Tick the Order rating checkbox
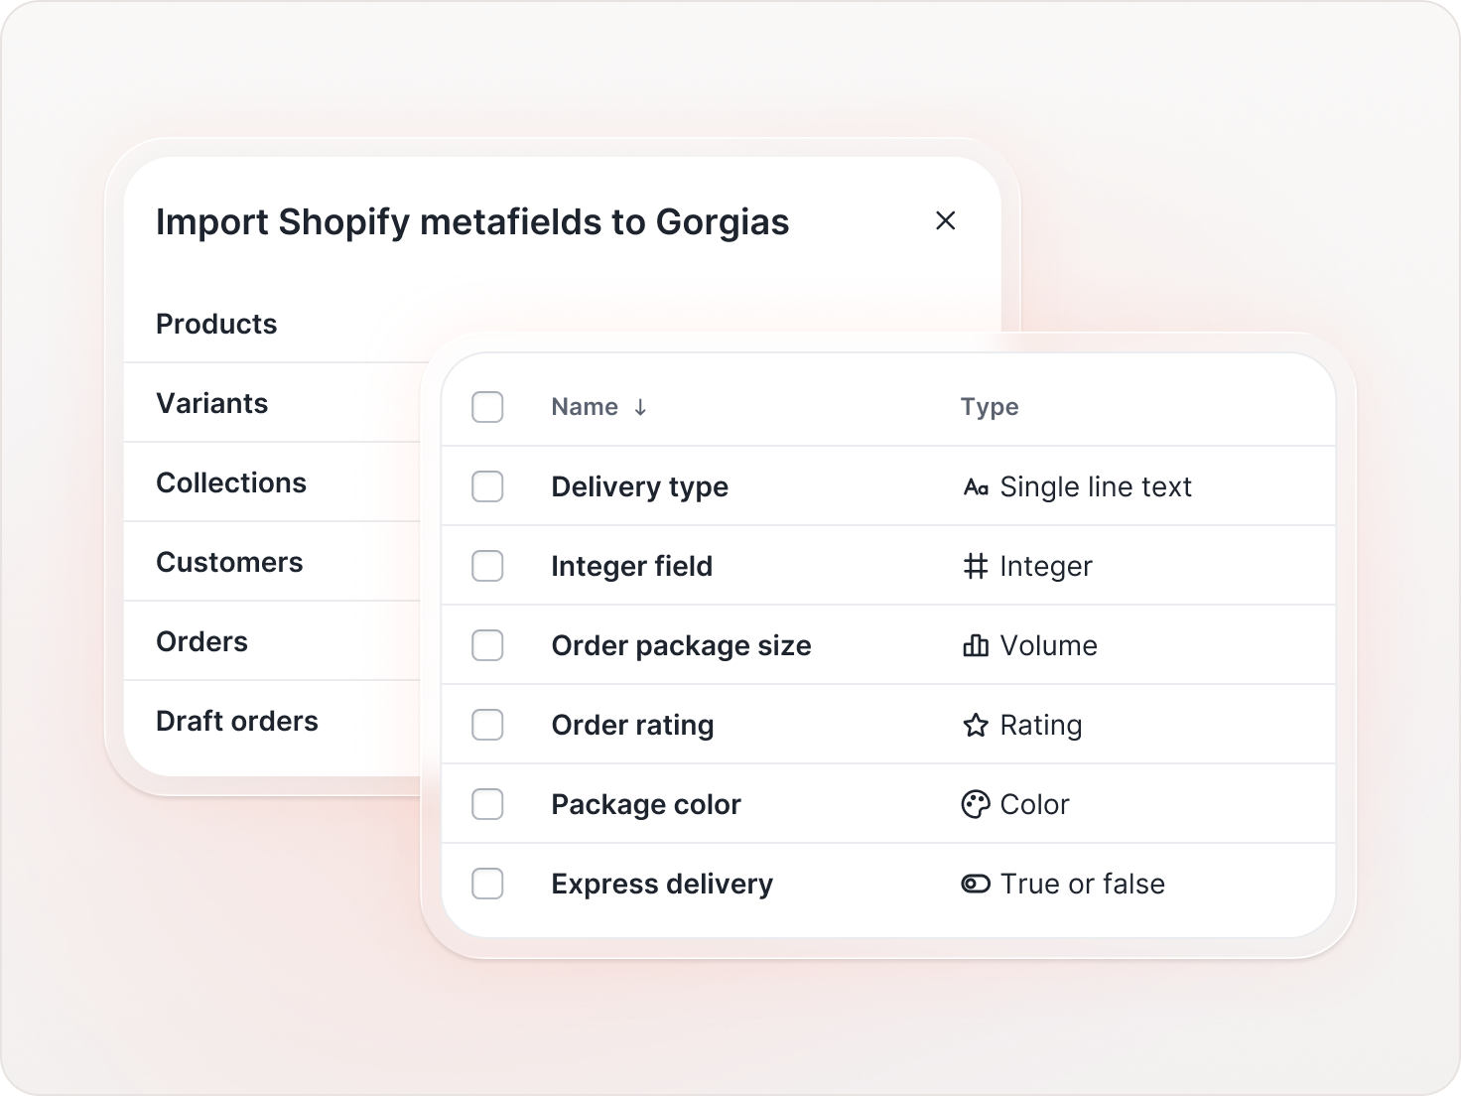1461x1096 pixels. 487,725
